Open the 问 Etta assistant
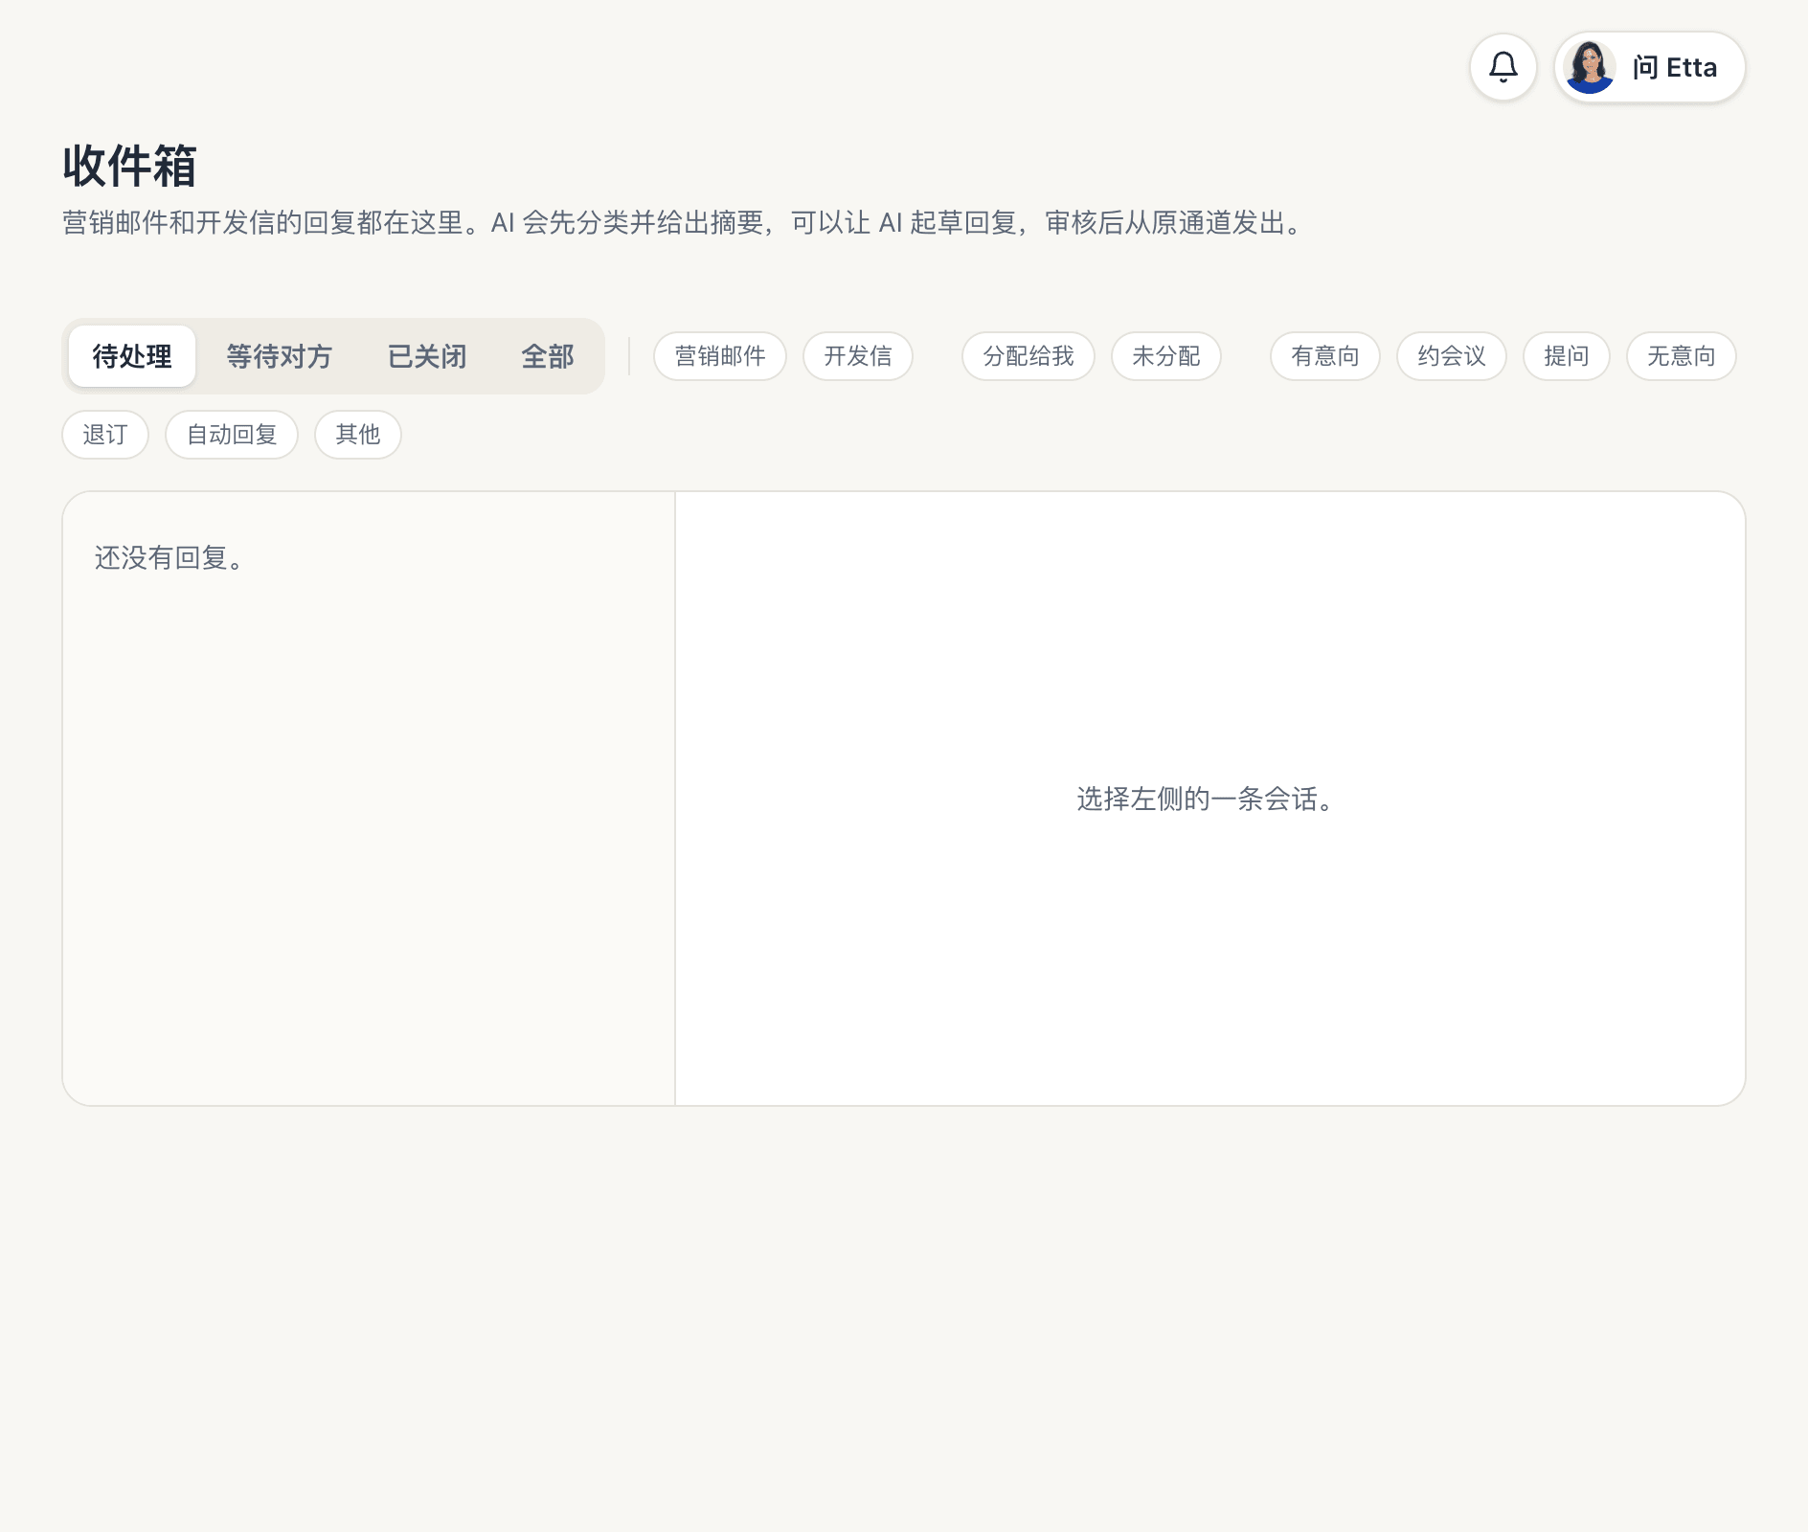Viewport: 1808px width, 1532px height. tap(1650, 67)
